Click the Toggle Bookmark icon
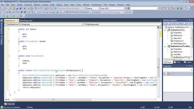194x109 pixels. [x=37, y=12]
